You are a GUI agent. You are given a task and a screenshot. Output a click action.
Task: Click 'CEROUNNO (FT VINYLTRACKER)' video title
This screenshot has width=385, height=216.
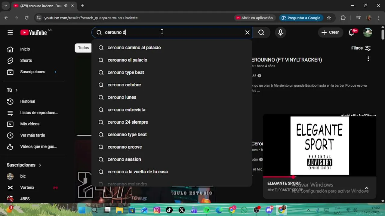[287, 60]
